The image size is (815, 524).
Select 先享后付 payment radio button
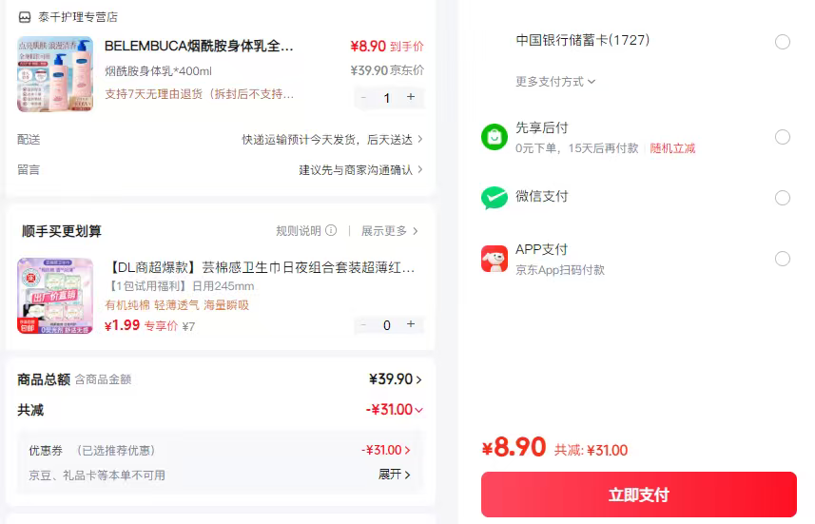pyautogui.click(x=783, y=137)
